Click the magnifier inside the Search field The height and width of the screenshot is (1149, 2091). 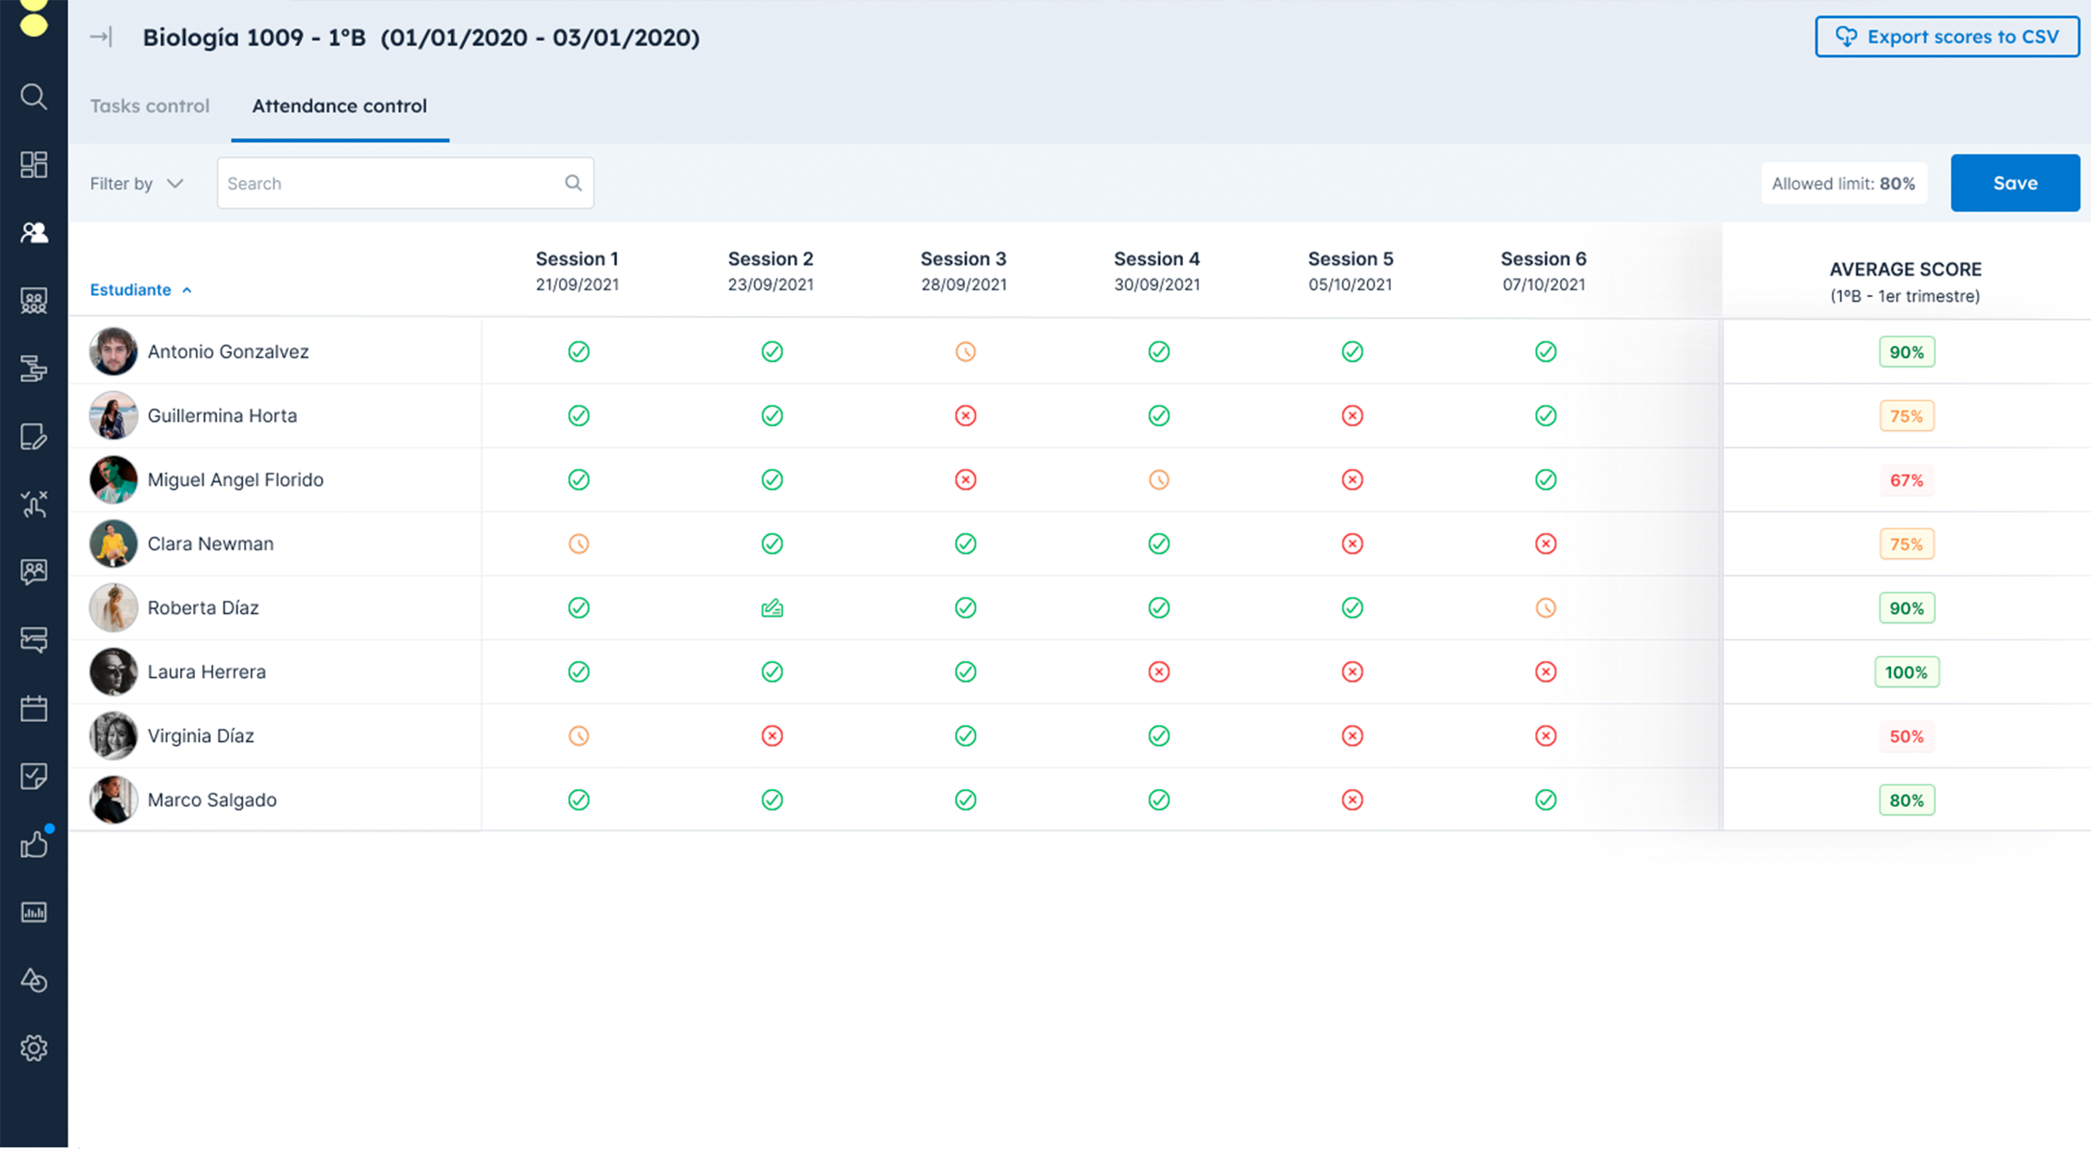click(x=573, y=183)
